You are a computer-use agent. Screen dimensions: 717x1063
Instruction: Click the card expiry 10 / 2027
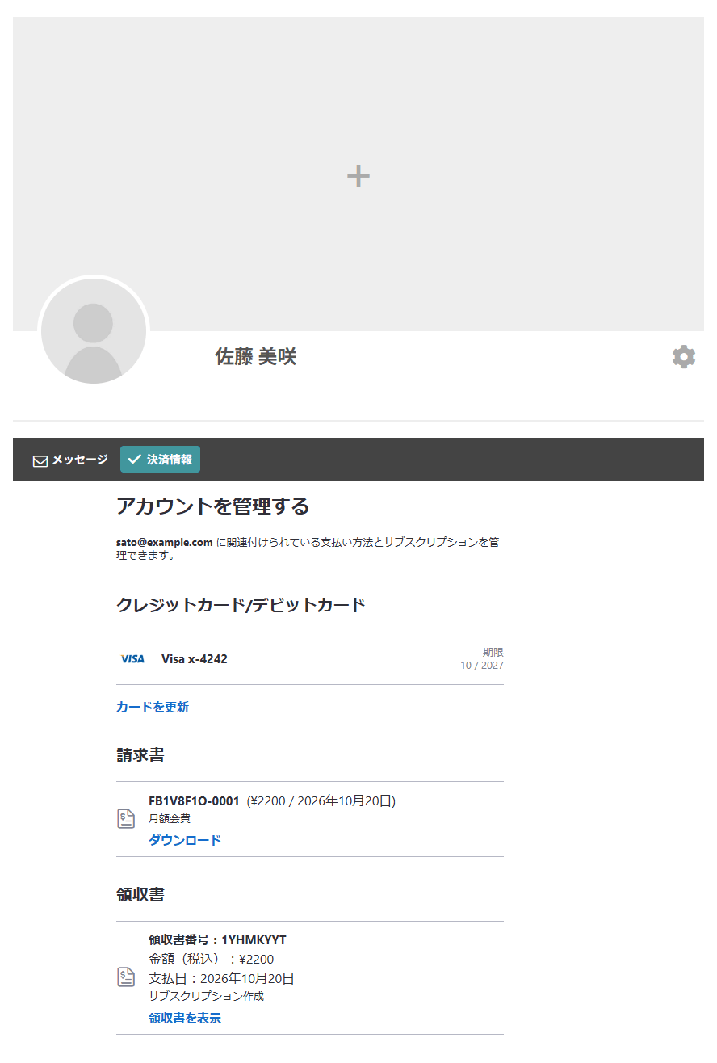482,666
